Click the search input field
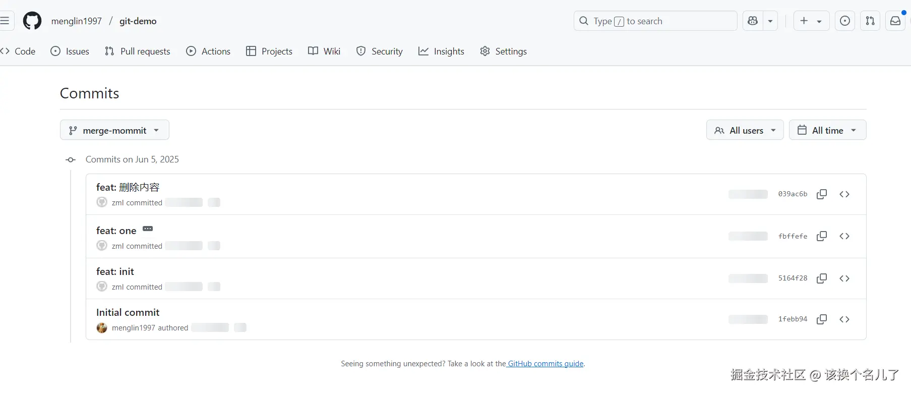911x393 pixels. [655, 21]
